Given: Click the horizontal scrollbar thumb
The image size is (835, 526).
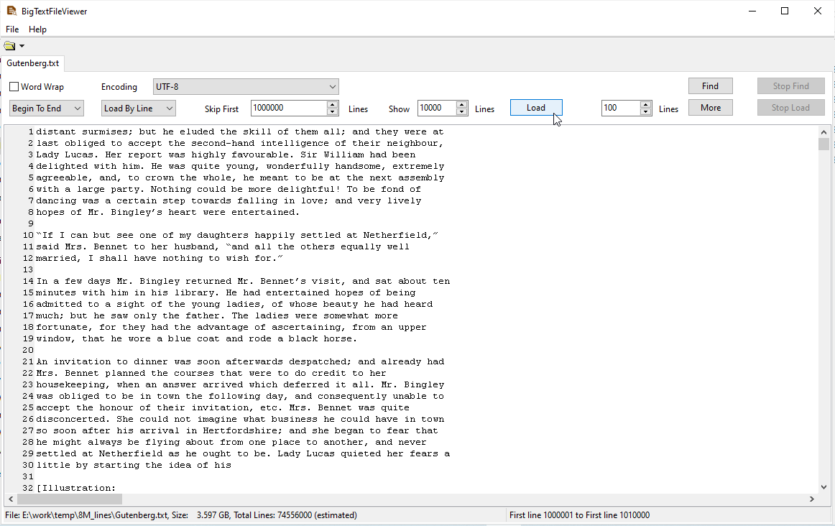Looking at the screenshot, I should (x=70, y=499).
